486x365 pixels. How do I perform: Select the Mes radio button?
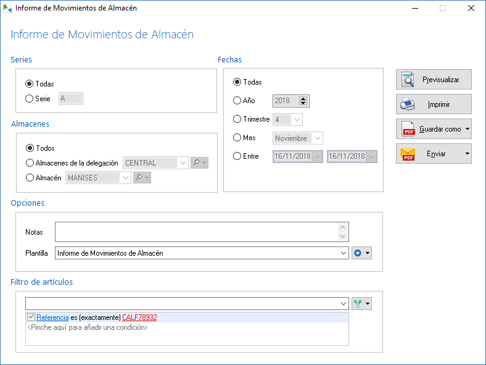237,138
